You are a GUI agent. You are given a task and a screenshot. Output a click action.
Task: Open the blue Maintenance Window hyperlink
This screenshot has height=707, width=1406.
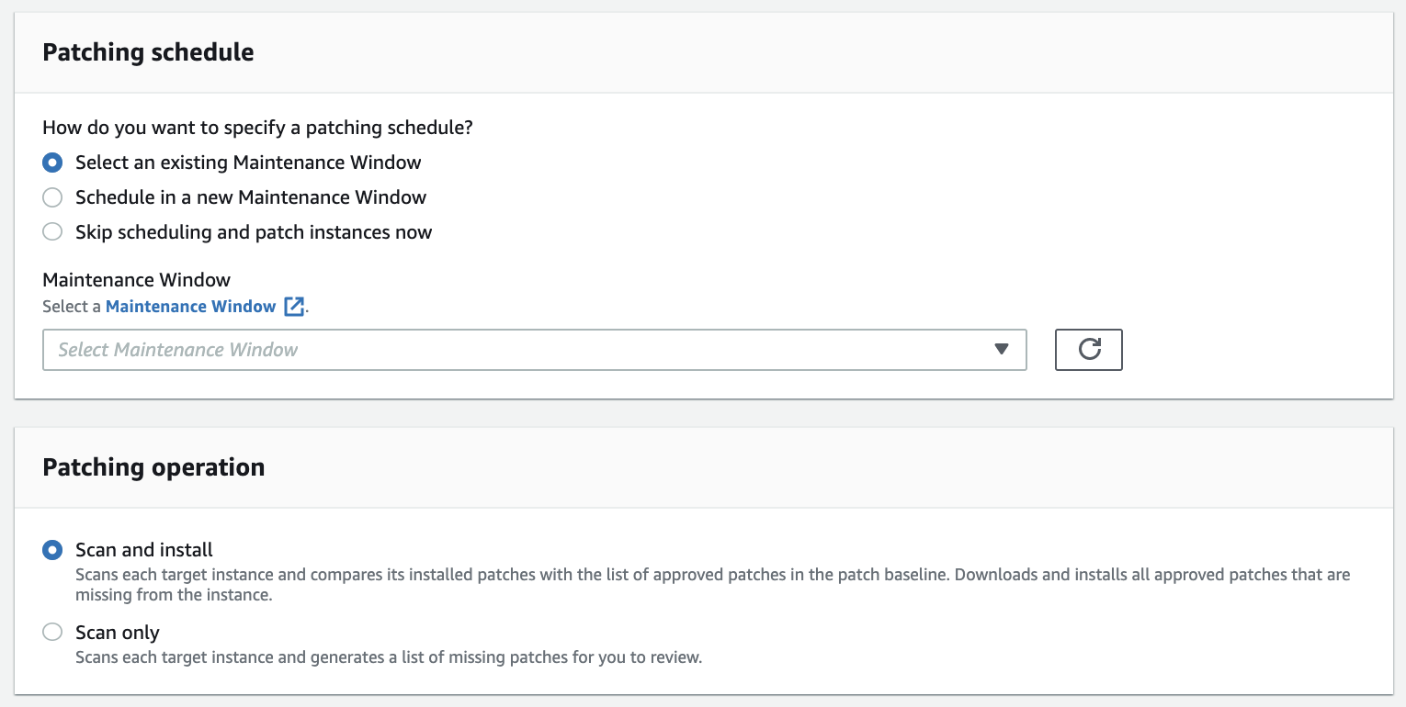click(x=190, y=307)
